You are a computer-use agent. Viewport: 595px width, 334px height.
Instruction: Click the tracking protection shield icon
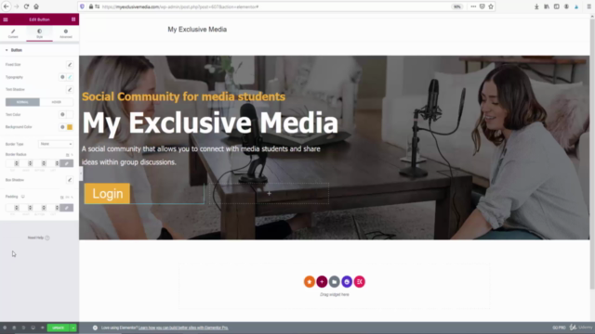point(82,6)
